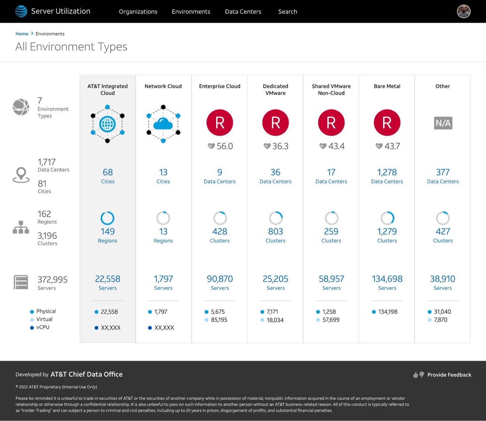Open the Organizations menu
Screen dimensions: 486x421
(138, 12)
